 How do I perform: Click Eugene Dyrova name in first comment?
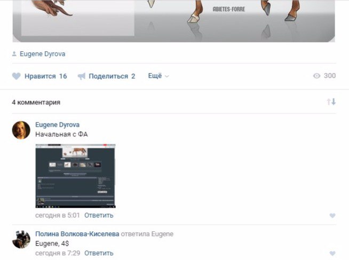click(57, 125)
